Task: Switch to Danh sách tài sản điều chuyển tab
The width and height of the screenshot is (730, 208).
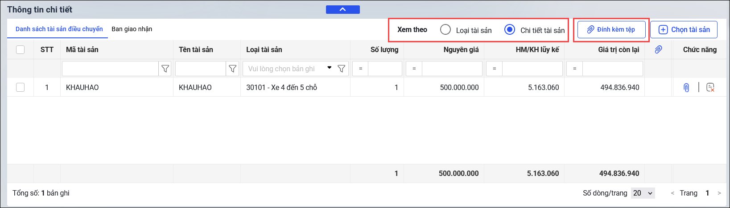Action: [59, 29]
